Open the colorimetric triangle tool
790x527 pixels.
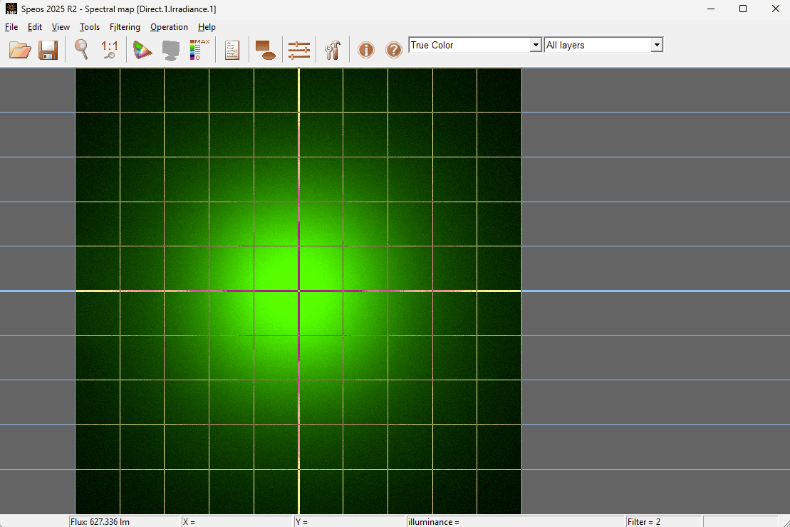[x=142, y=50]
